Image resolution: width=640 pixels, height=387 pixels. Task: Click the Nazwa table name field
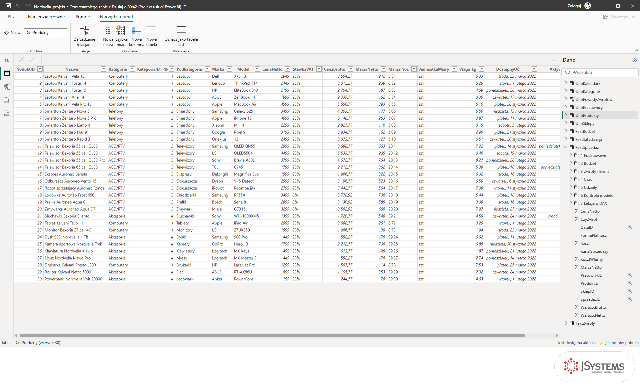(45, 32)
